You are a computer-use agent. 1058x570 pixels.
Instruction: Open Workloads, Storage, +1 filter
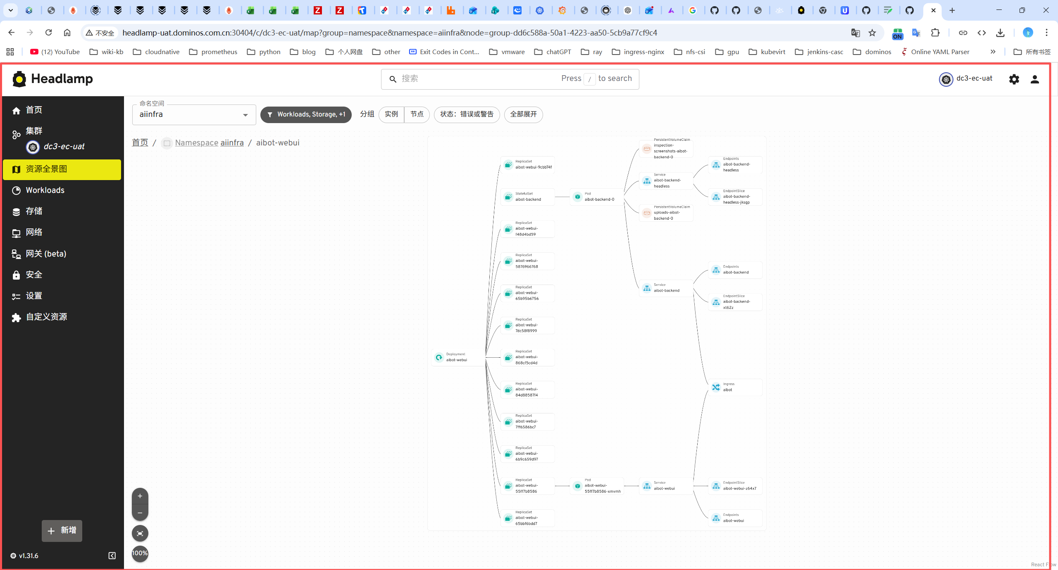[x=306, y=114]
